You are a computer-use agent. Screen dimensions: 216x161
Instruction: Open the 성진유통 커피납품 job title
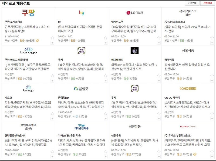(x=135, y=142)
